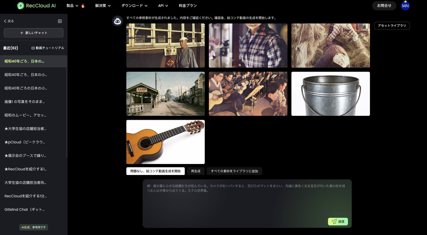This screenshot has height=235, width=427.
Task: Click the paper plane 送信 button
Action: [x=338, y=222]
